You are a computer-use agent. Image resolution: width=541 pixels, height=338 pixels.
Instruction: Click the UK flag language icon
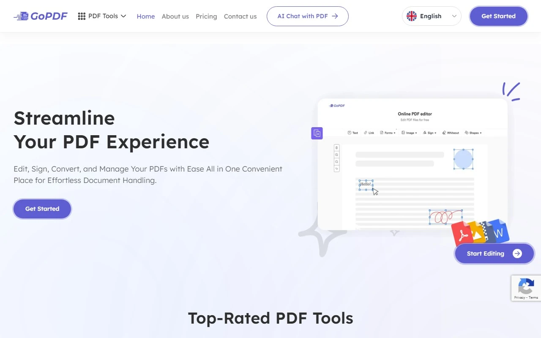pyautogui.click(x=412, y=16)
